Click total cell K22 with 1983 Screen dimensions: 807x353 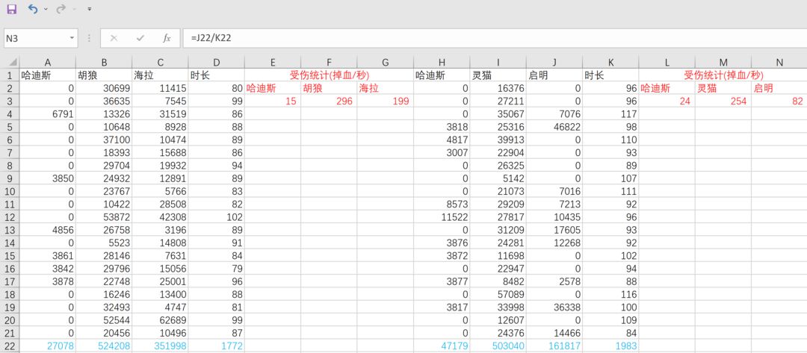[610, 346]
